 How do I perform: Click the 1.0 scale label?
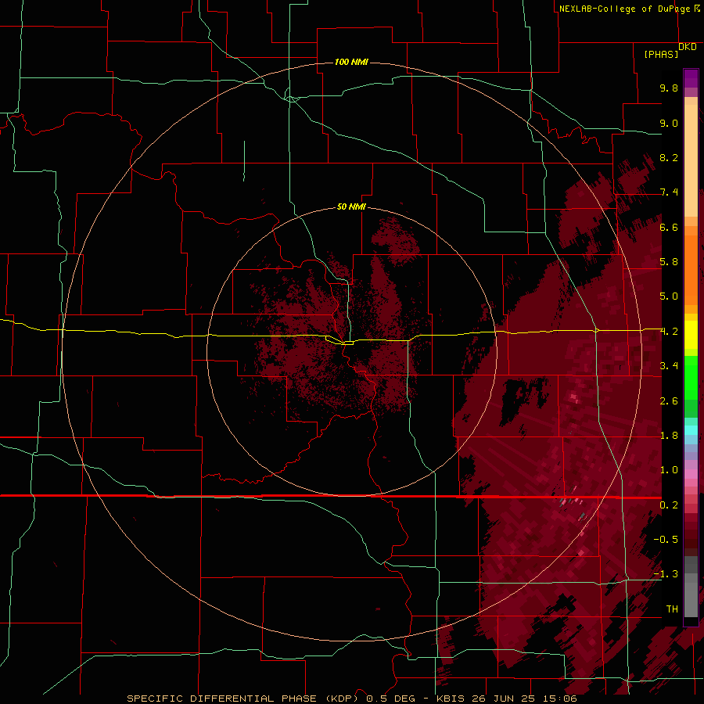(669, 470)
